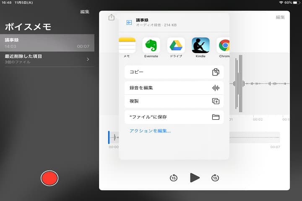
Task: Skip back 15 seconds
Action: [174, 178]
